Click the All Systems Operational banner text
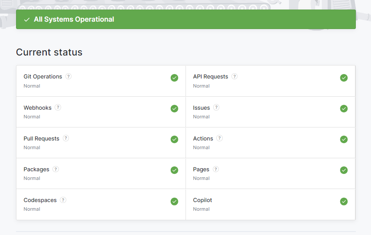The image size is (371, 235). tap(74, 19)
